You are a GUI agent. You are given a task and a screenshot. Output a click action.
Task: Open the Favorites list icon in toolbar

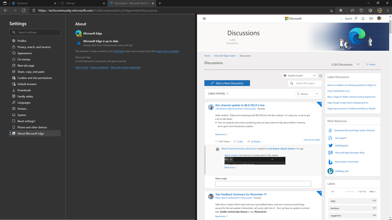point(352,11)
